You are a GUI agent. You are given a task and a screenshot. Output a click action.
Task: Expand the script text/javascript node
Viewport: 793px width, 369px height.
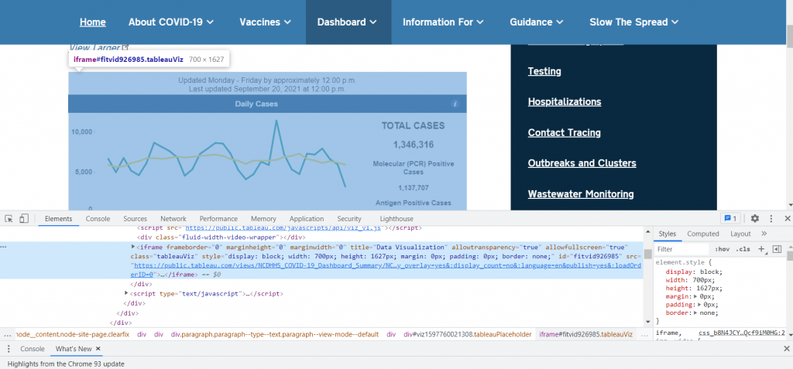pyautogui.click(x=126, y=293)
